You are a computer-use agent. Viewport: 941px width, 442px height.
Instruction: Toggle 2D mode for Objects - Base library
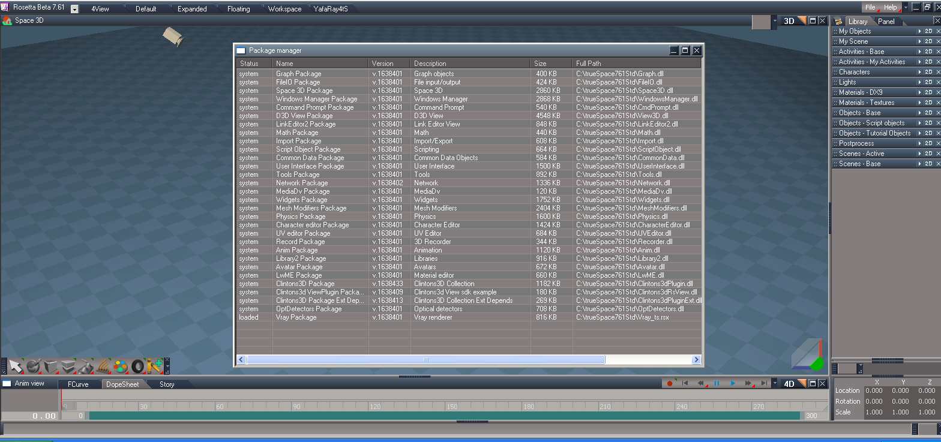coord(928,113)
